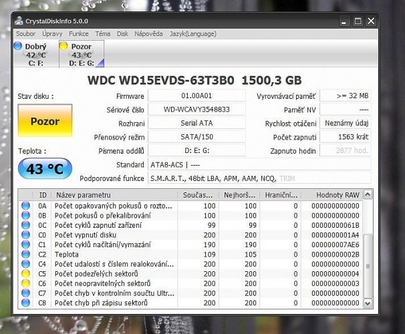
Task: Click the scroll down arrow of SMART list
Action: coord(368,303)
